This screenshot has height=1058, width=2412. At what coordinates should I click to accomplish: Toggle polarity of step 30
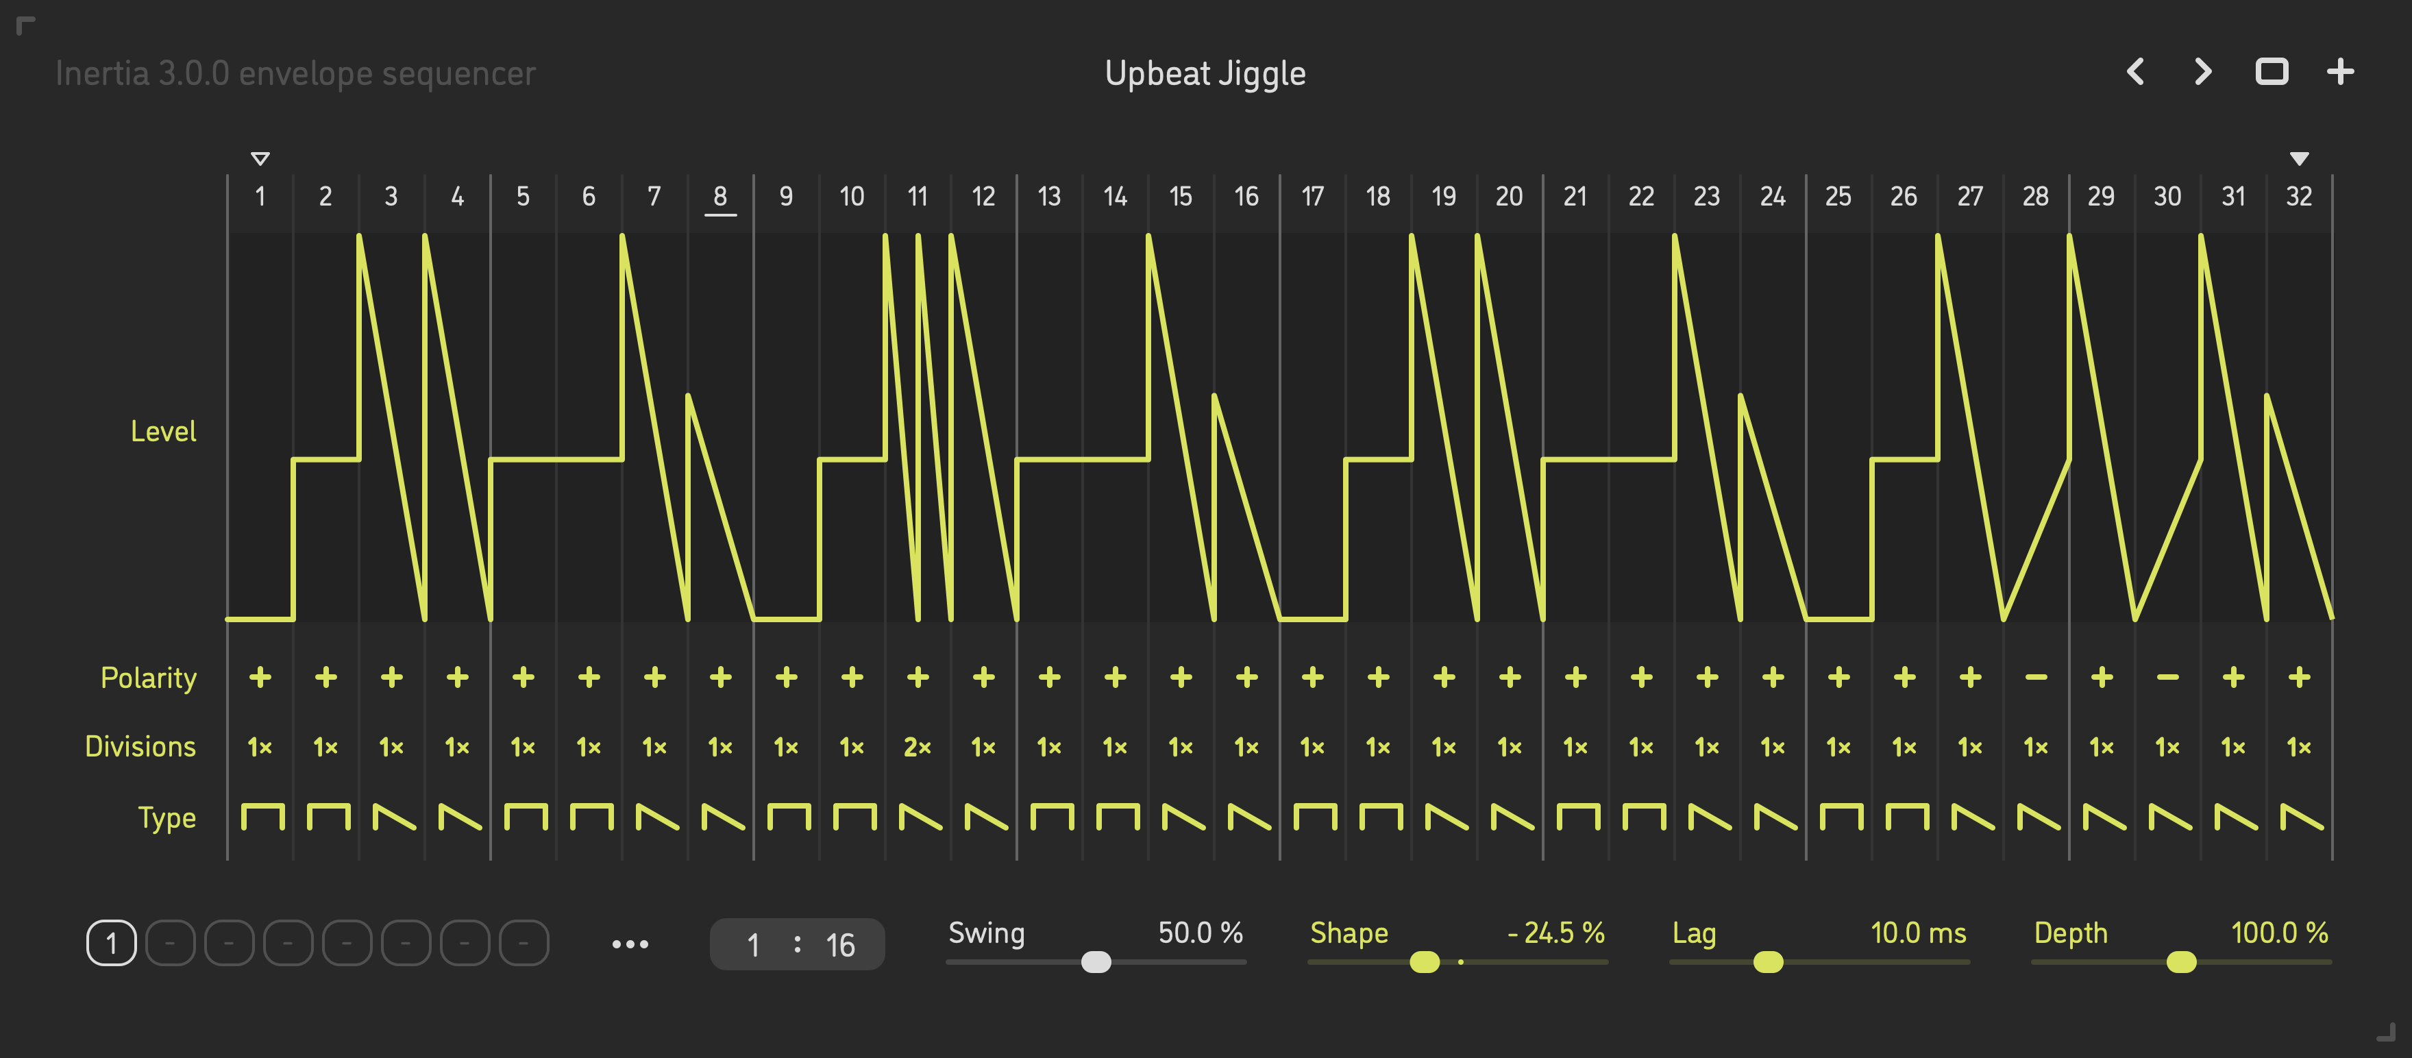click(2167, 677)
